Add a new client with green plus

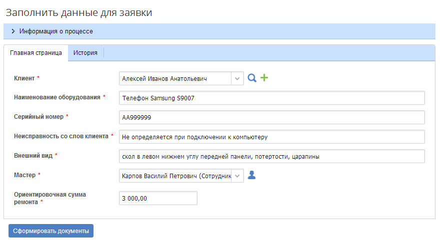coord(264,77)
